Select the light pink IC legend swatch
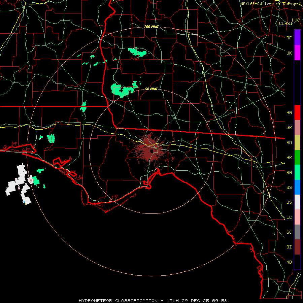Screen dimensions: 303x303 (x=297, y=217)
